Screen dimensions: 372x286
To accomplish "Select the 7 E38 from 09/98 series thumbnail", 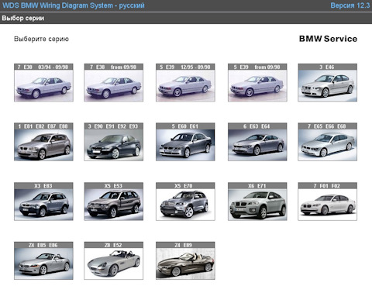I will (114, 83).
